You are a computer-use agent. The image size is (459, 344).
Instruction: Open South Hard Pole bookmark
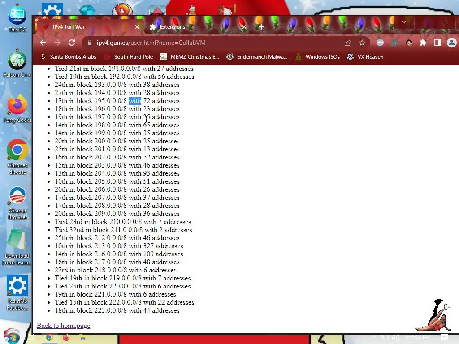129,57
